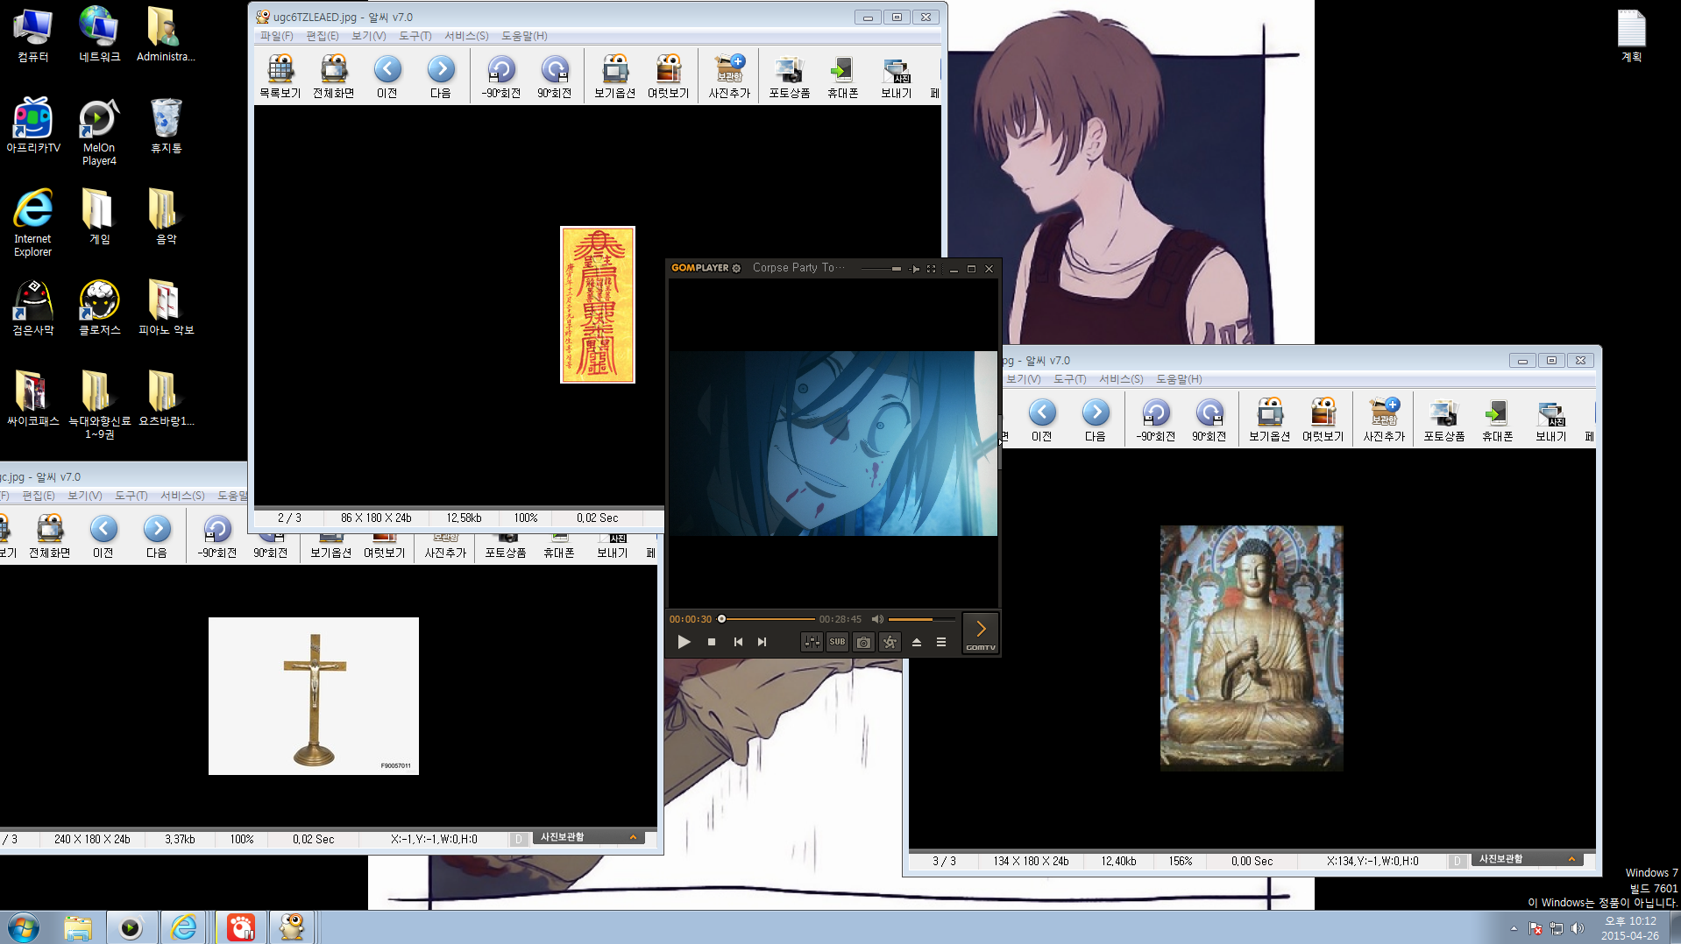The width and height of the screenshot is (1681, 944).
Task: Open 보기(V) menu in ugc6TZLEAED.jpg window
Action: click(x=369, y=36)
